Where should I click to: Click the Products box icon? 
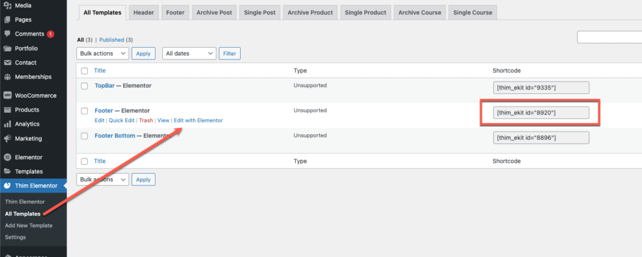click(7, 110)
